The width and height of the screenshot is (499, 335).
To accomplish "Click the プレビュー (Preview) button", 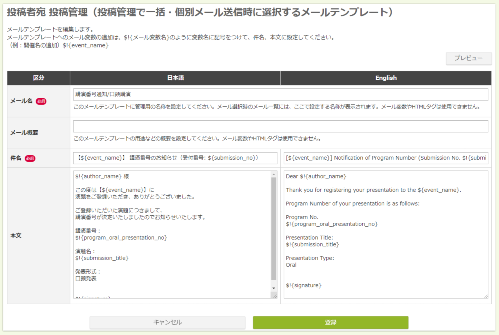I will tap(468, 58).
